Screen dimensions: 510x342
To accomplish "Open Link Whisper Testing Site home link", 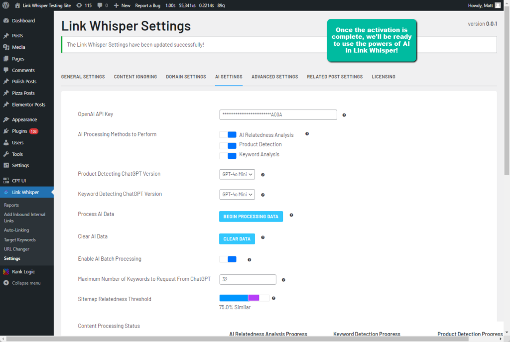I will [x=43, y=5].
